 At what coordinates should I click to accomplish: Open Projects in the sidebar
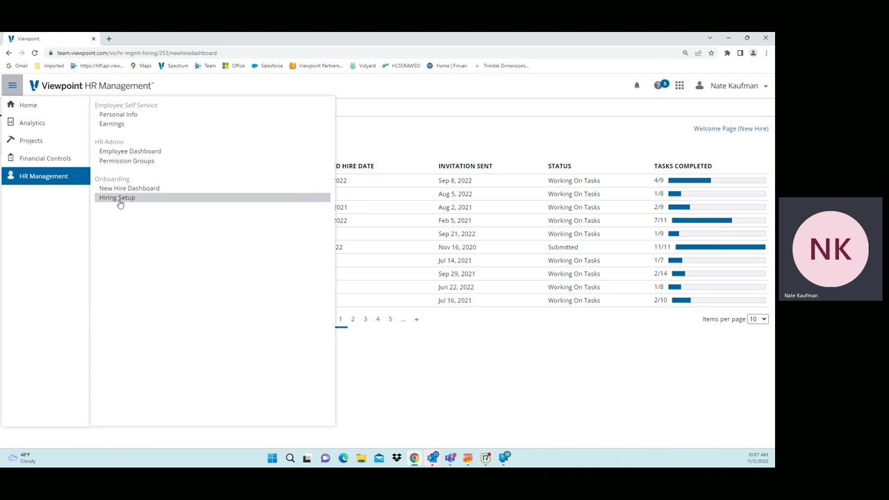tap(31, 140)
